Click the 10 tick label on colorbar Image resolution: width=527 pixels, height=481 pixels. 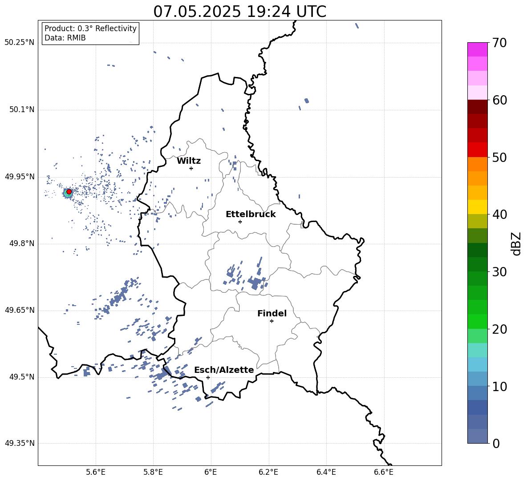(x=499, y=386)
